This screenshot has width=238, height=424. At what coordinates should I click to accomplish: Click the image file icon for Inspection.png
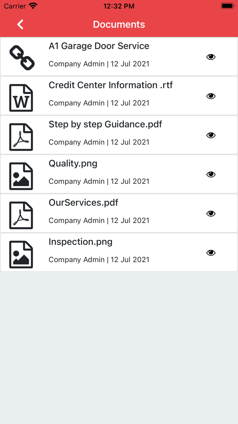click(21, 255)
